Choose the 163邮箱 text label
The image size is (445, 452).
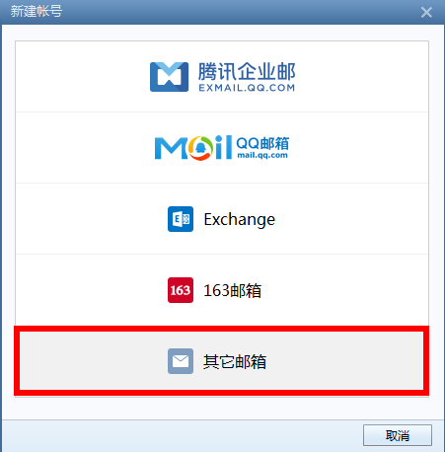click(x=232, y=290)
